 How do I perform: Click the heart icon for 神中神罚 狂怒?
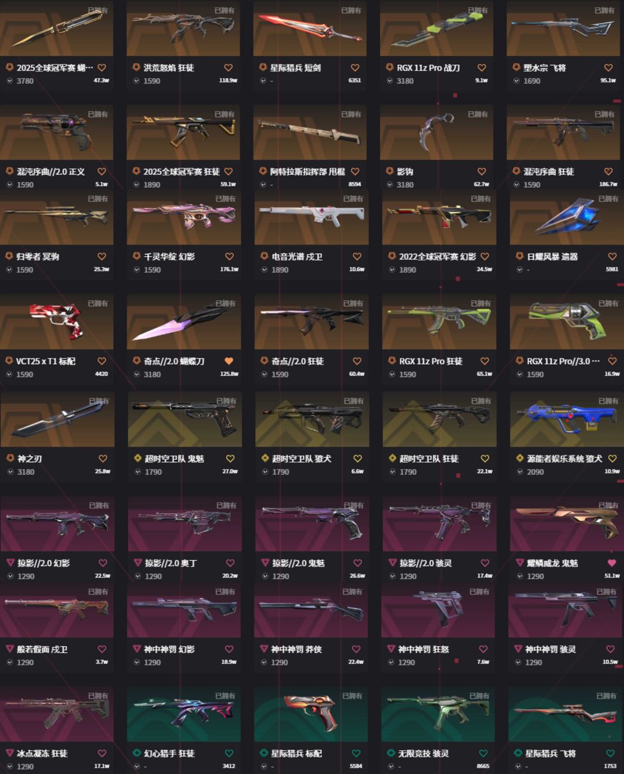pos(483,649)
